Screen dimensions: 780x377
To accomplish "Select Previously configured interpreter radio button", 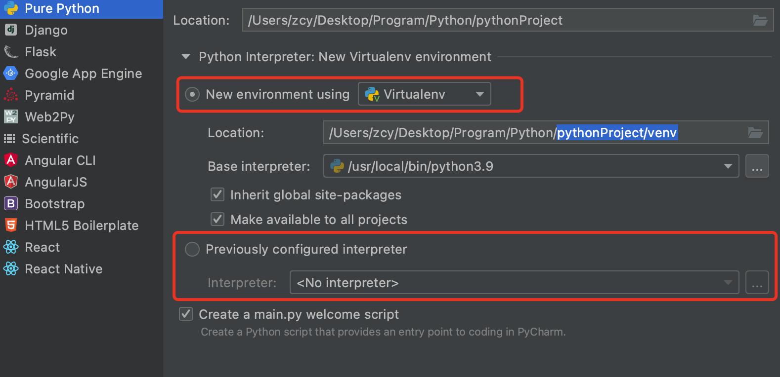I will [x=192, y=249].
